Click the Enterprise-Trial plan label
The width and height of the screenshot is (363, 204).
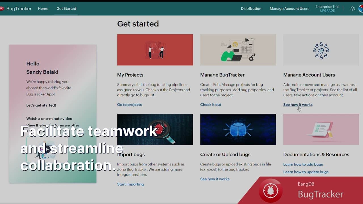pos(327,7)
